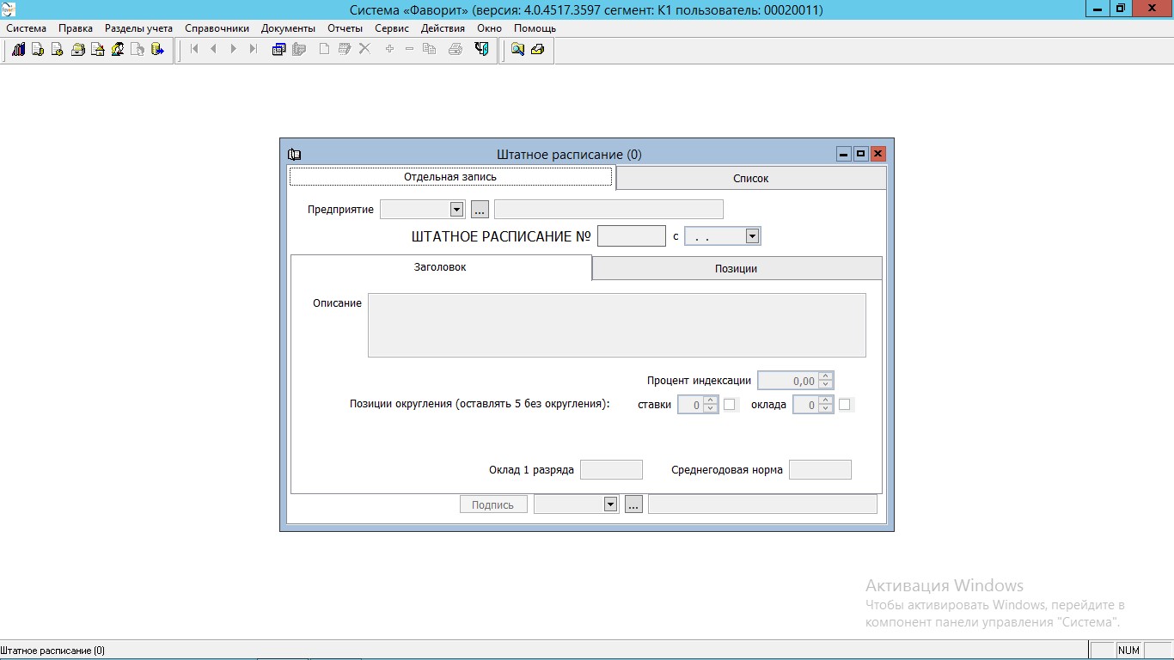Click the printer icon in the toolbar
The height and width of the screenshot is (660, 1174).
[456, 50]
